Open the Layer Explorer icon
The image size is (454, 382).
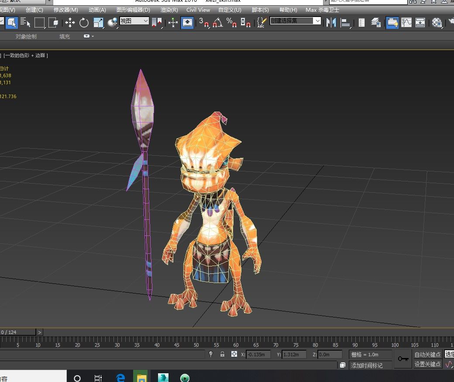coord(376,23)
